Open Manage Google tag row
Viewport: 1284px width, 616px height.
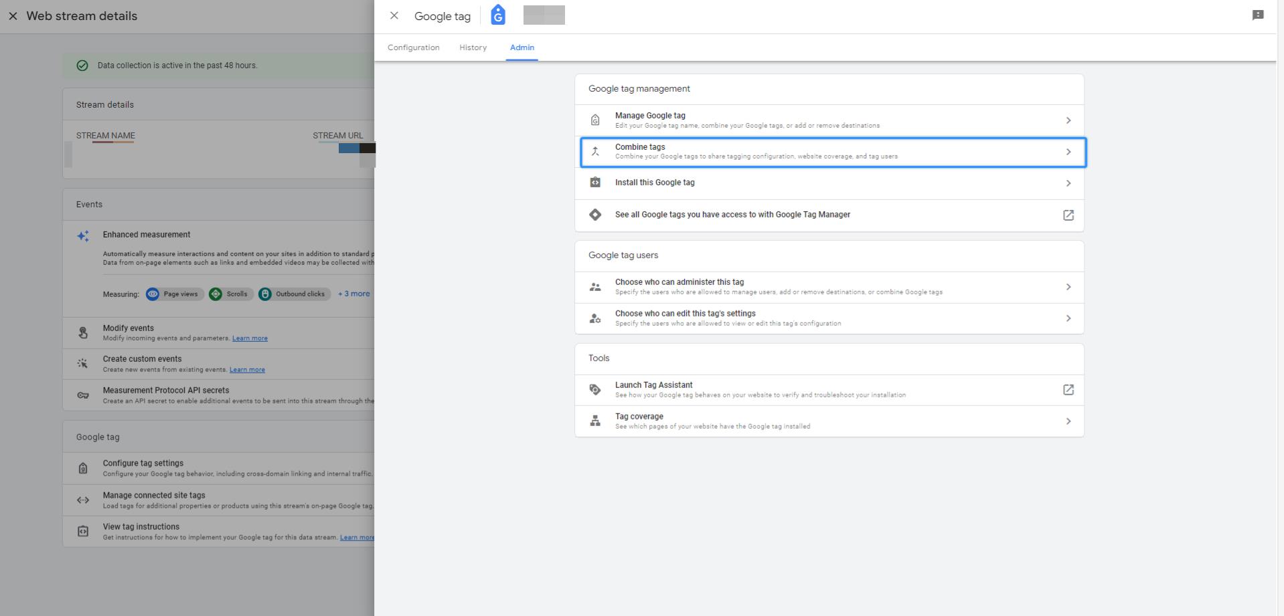pos(829,120)
